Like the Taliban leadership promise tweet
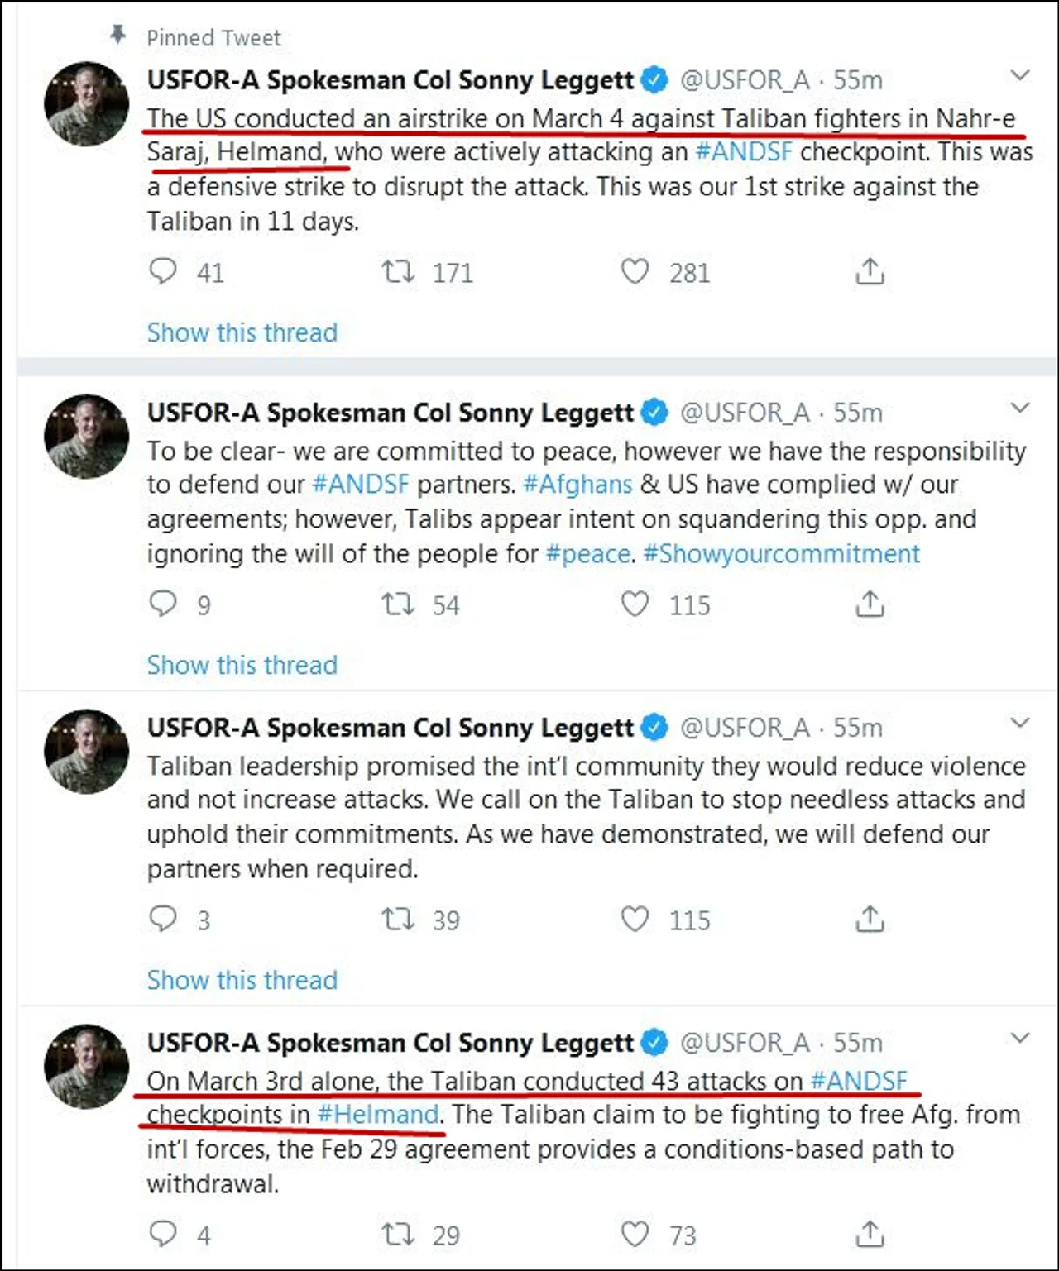 (x=635, y=919)
